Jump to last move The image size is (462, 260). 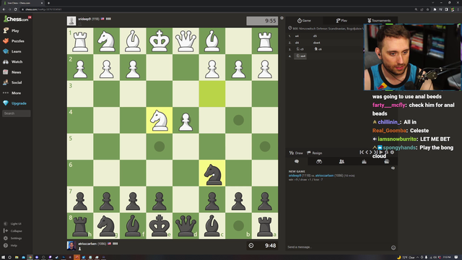(375, 152)
